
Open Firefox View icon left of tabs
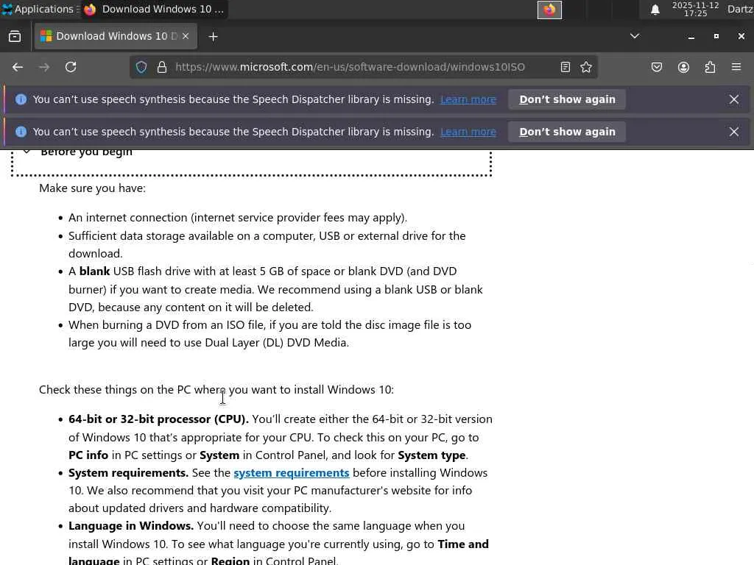click(15, 37)
